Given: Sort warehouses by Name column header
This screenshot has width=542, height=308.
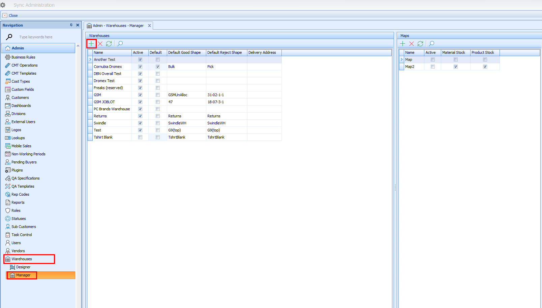Looking at the screenshot, I should (112, 52).
